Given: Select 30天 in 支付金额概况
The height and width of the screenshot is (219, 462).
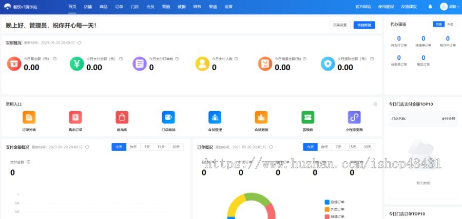Looking at the screenshot, I should coord(176,147).
